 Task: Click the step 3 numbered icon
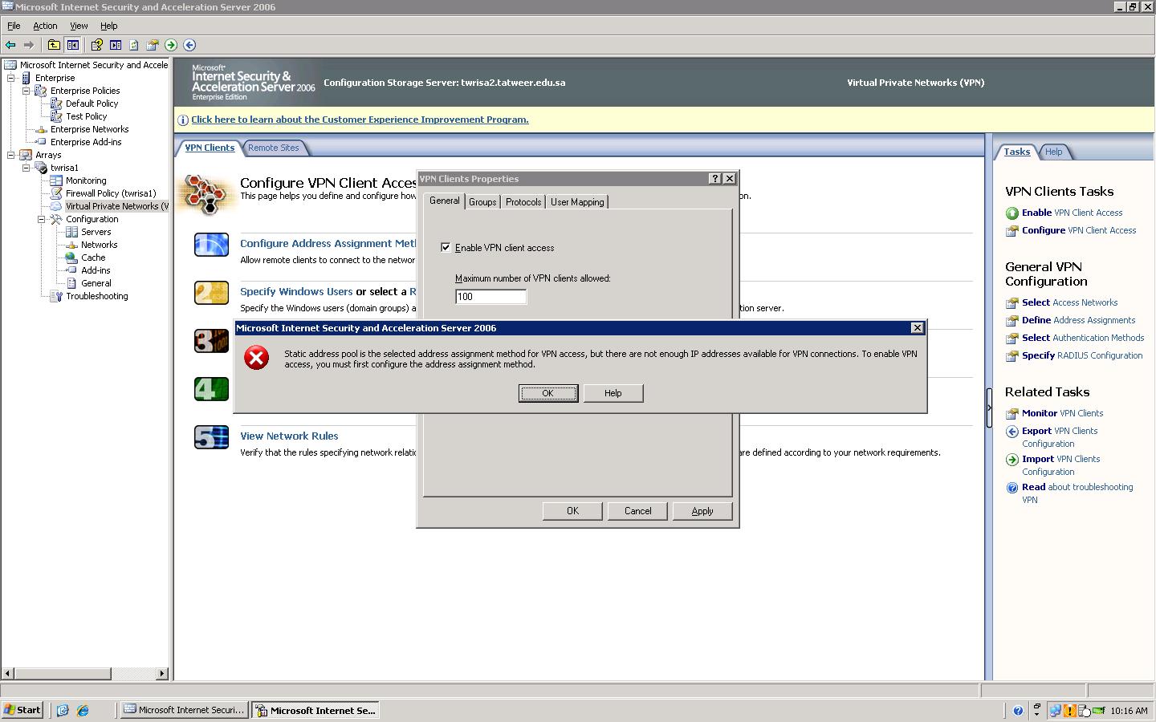tap(211, 341)
